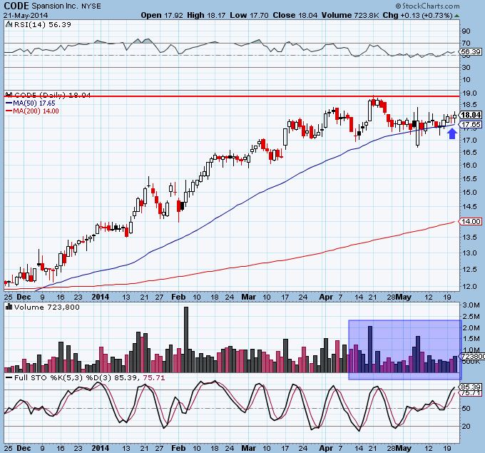
Task: Click the NYSE exchange label
Action: (x=91, y=6)
